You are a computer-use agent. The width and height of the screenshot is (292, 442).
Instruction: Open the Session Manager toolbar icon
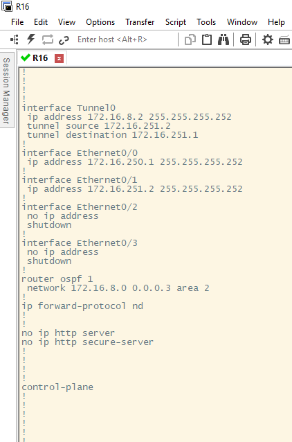tap(15, 39)
